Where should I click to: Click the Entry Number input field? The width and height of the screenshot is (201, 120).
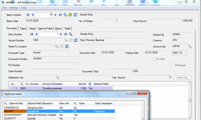coord(49,34)
